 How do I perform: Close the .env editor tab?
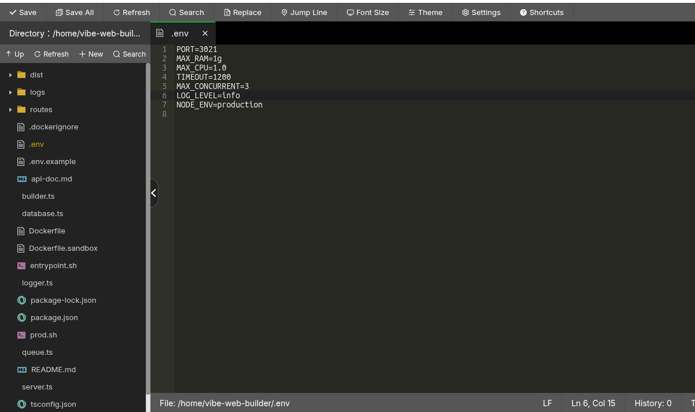click(205, 34)
